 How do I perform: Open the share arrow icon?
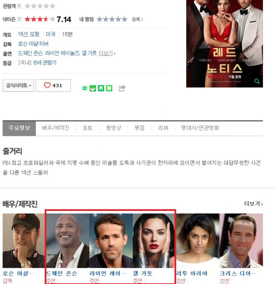122,88
